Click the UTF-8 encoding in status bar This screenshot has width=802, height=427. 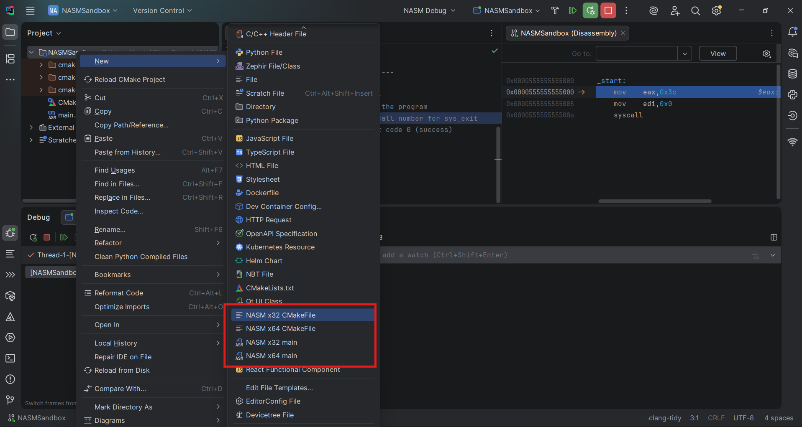[743, 418]
